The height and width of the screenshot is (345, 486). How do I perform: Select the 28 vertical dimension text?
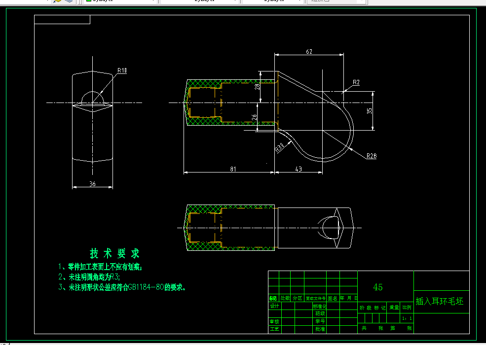(257, 86)
